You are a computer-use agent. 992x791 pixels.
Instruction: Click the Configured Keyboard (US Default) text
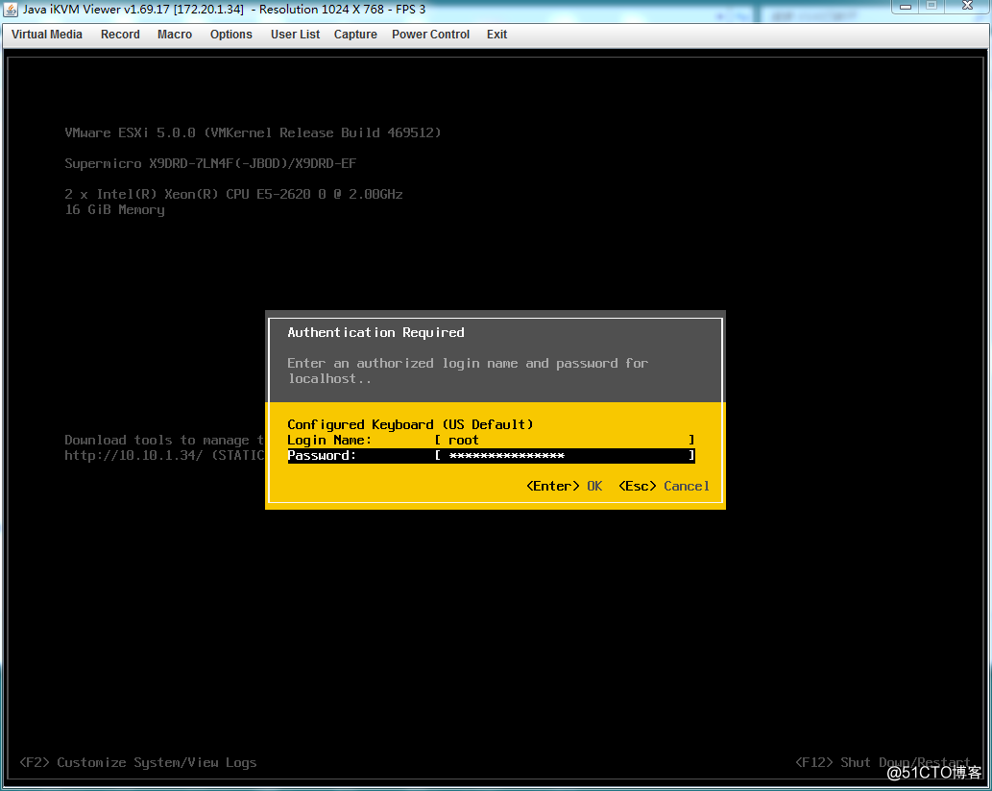(411, 424)
